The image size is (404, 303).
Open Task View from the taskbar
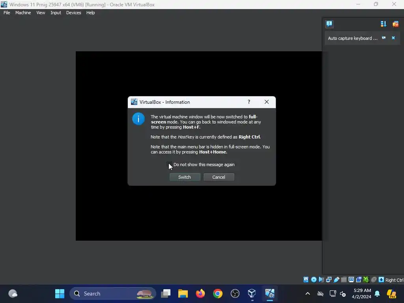click(x=166, y=294)
